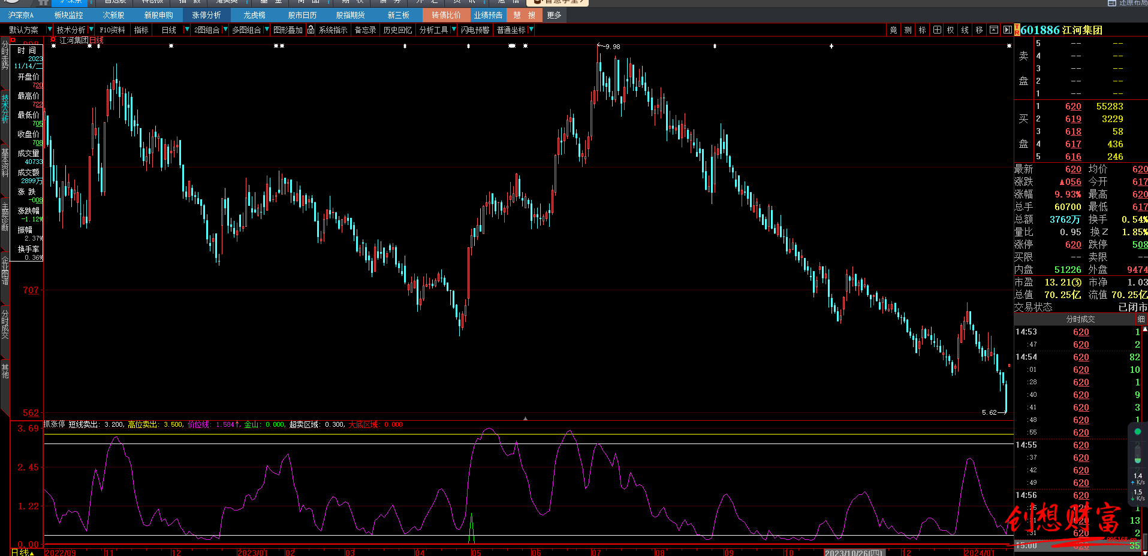
Task: Open the 转债比价 tab
Action: tap(446, 15)
